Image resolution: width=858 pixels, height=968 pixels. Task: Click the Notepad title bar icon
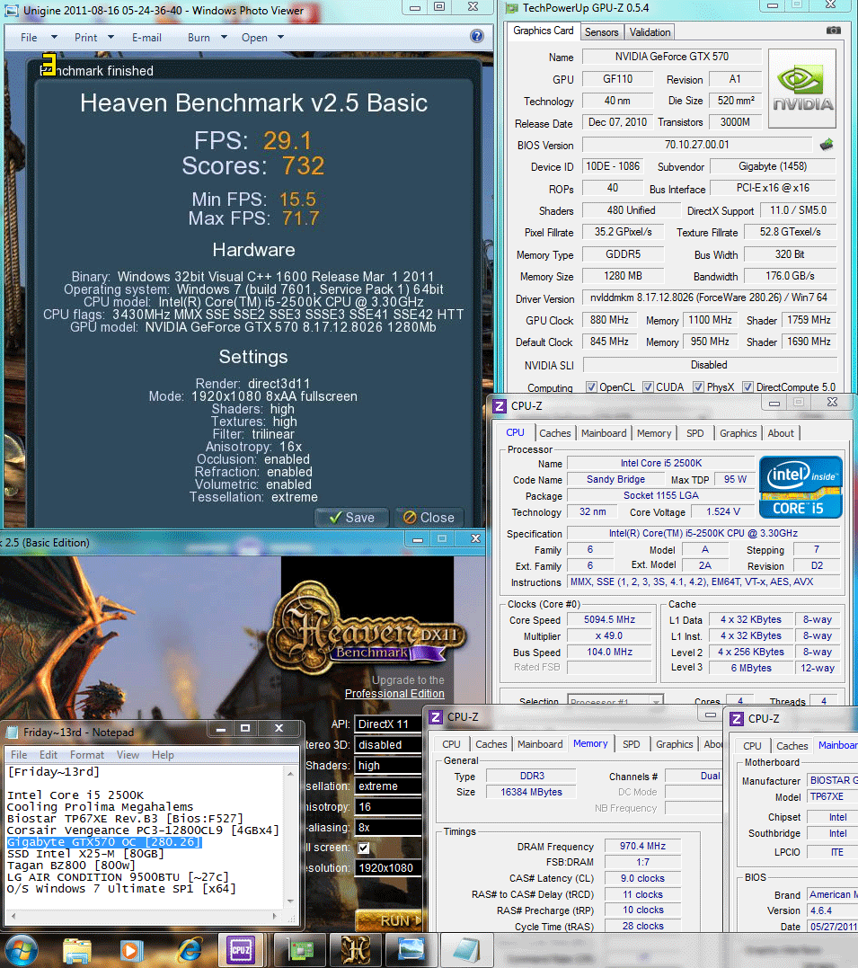(13, 733)
